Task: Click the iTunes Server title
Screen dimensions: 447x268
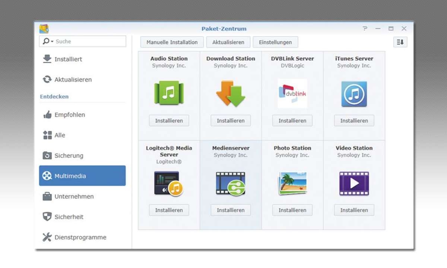Action: (x=354, y=58)
